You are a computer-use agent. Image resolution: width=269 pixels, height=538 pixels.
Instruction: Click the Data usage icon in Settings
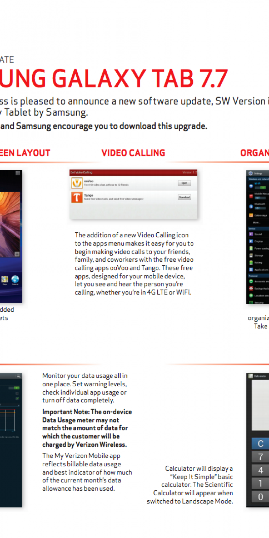click(x=251, y=215)
